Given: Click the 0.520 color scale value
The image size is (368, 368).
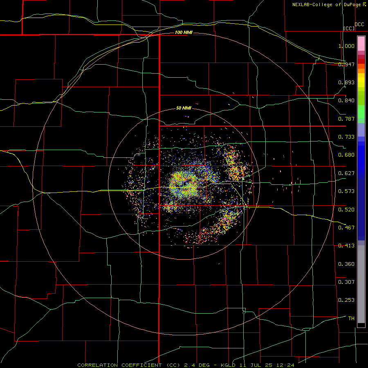Looking at the screenshot, I should tap(346, 210).
